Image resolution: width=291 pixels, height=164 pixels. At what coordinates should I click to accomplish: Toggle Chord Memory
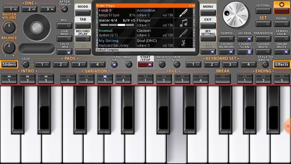pos(226,51)
